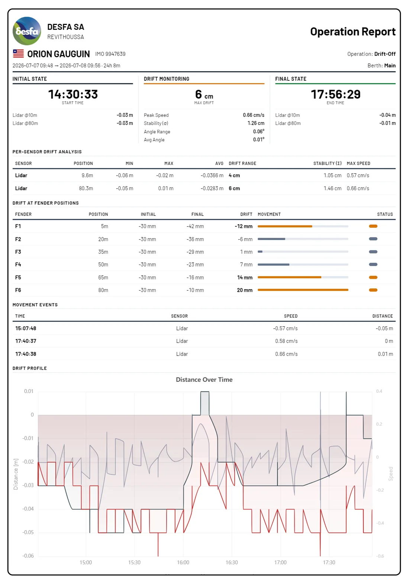Click the Avg Angle value 0.01°
409x579 pixels.
click(259, 140)
